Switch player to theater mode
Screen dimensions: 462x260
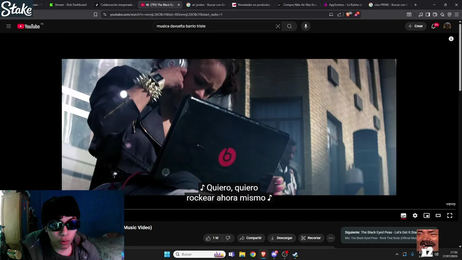coord(438,216)
